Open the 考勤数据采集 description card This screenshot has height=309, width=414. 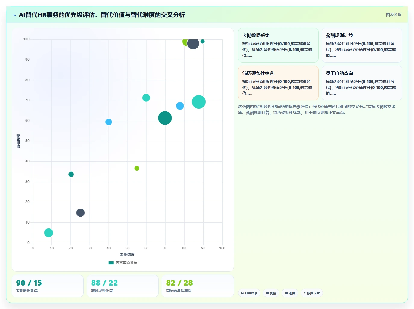pos(278,45)
